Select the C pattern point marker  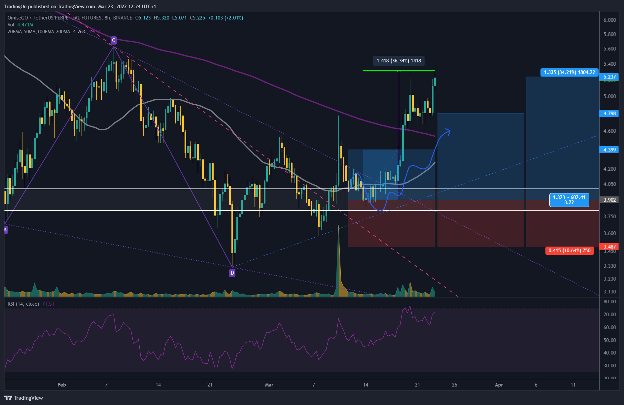114,40
